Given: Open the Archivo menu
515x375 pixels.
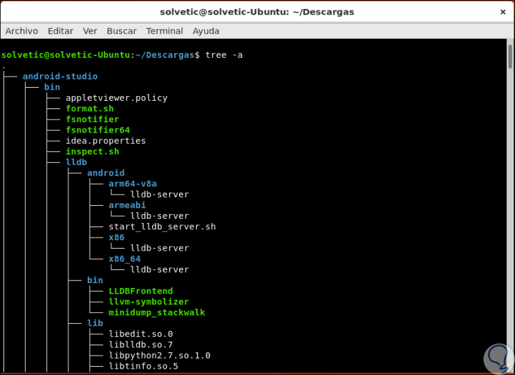Looking at the screenshot, I should pyautogui.click(x=21, y=31).
